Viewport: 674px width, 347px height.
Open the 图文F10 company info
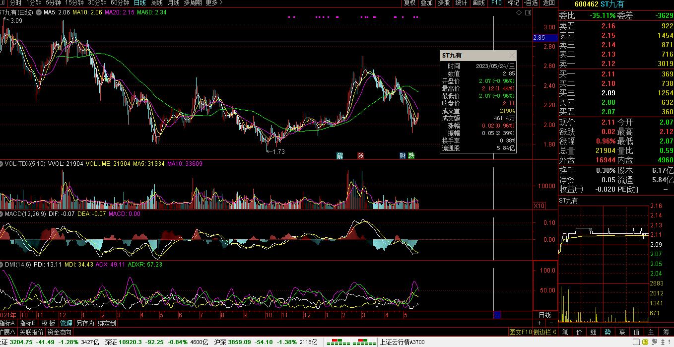pyautogui.click(x=520, y=332)
